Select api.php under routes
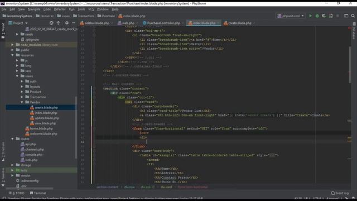 (30, 144)
